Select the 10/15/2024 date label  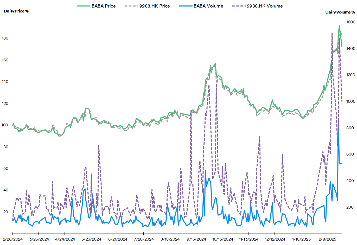[222, 239]
